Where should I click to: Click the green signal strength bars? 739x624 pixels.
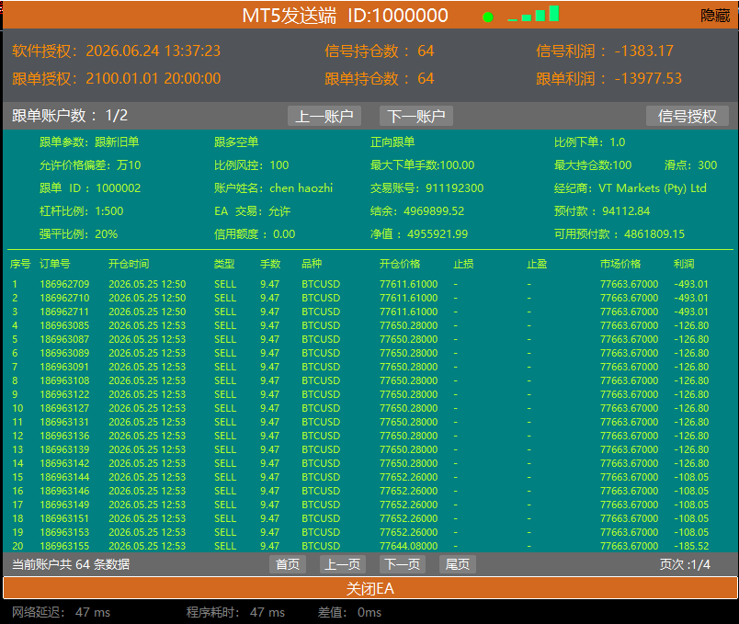tap(533, 14)
